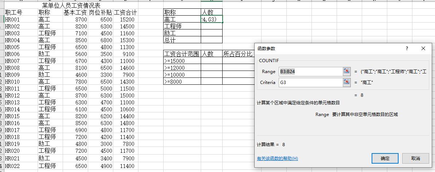Screen dimensions: 435x172
Task: Select the 助工 cell in HR019 row
Action: pyautogui.click(x=50, y=144)
